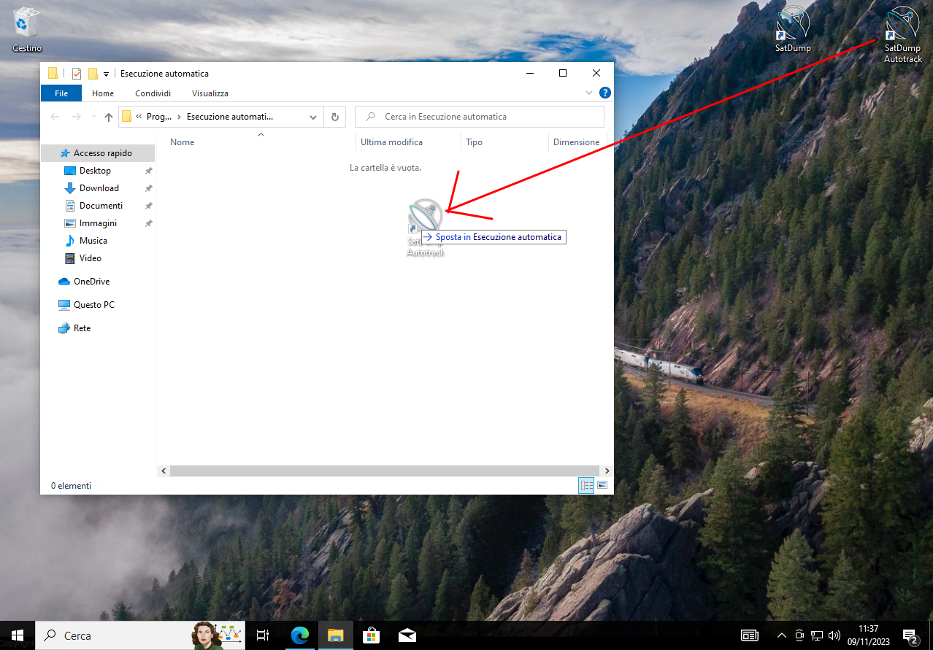Go up one folder level
The height and width of the screenshot is (650, 933).
point(109,117)
